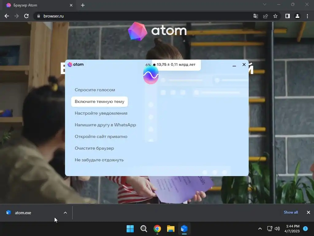This screenshot has width=314, height=236.
Task: Select Спросите голосом option
Action: tap(95, 90)
